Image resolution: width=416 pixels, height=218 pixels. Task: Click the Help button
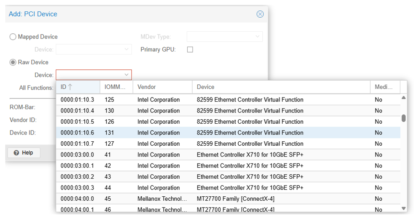point(24,153)
